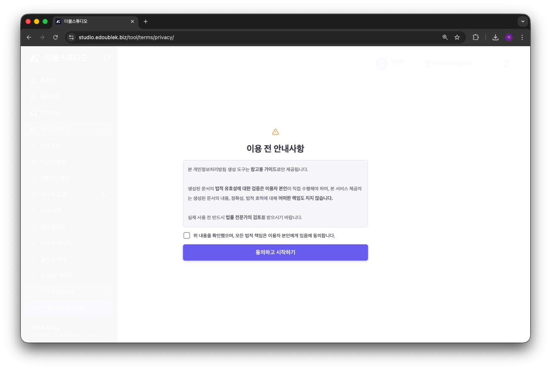Viewport: 551px width, 370px height.
Task: Collapse the 약관생성(Beta) section chevron
Action: (x=104, y=292)
